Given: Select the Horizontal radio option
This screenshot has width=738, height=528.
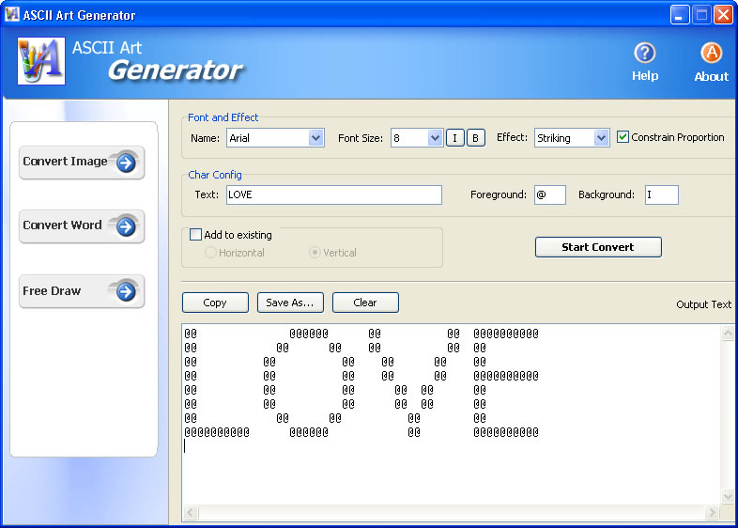Looking at the screenshot, I should (210, 253).
